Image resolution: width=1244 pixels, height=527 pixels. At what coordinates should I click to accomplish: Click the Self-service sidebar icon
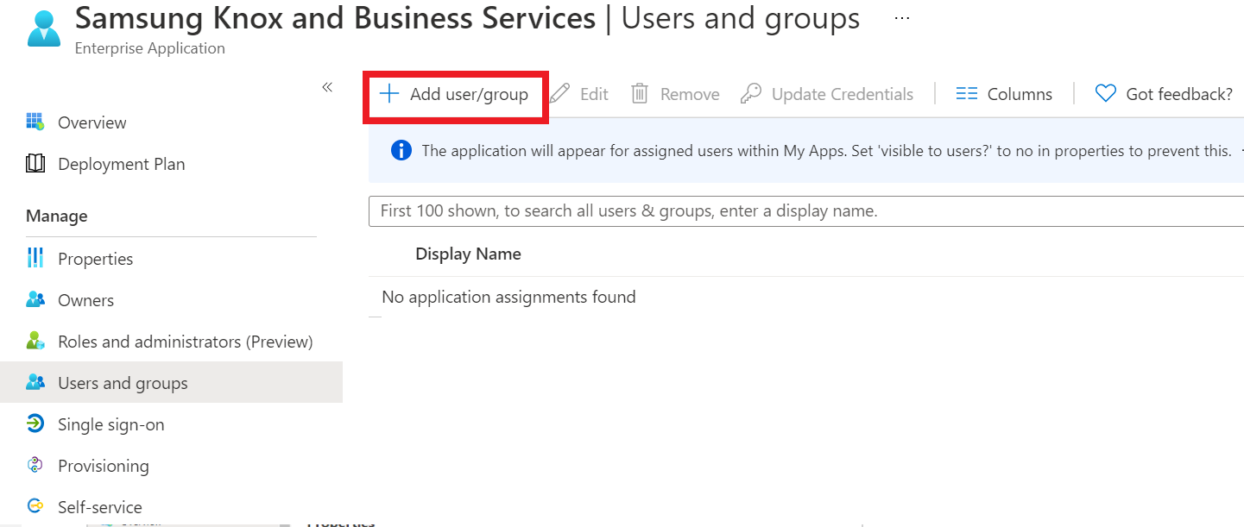pos(36,506)
